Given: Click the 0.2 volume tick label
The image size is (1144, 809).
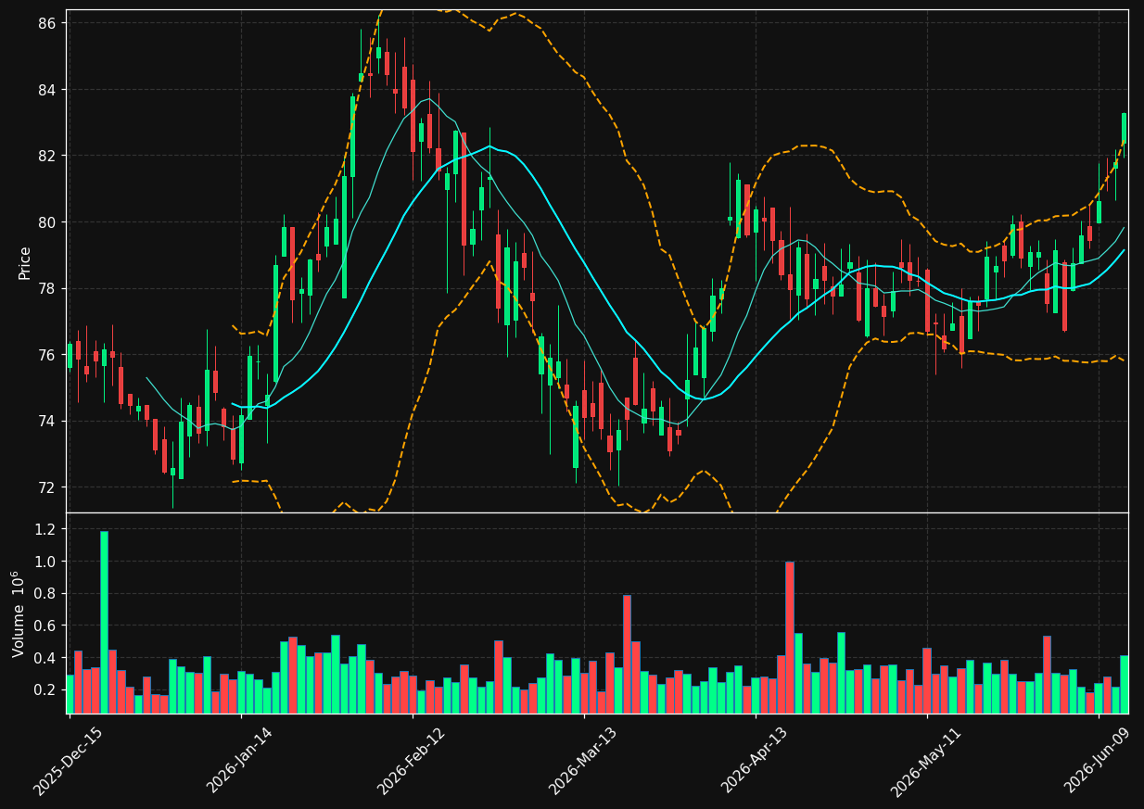Looking at the screenshot, I should point(46,690).
